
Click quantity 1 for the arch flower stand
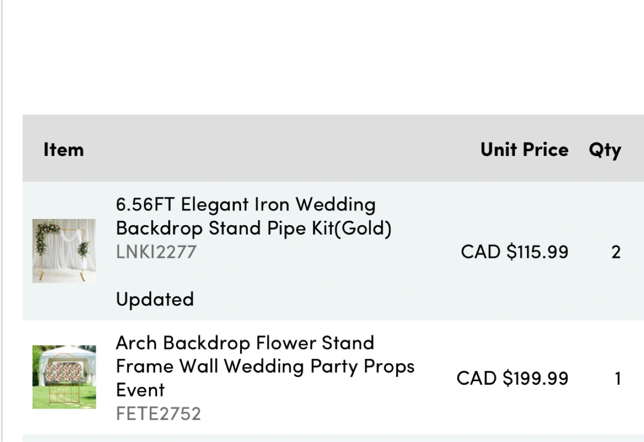tap(618, 379)
